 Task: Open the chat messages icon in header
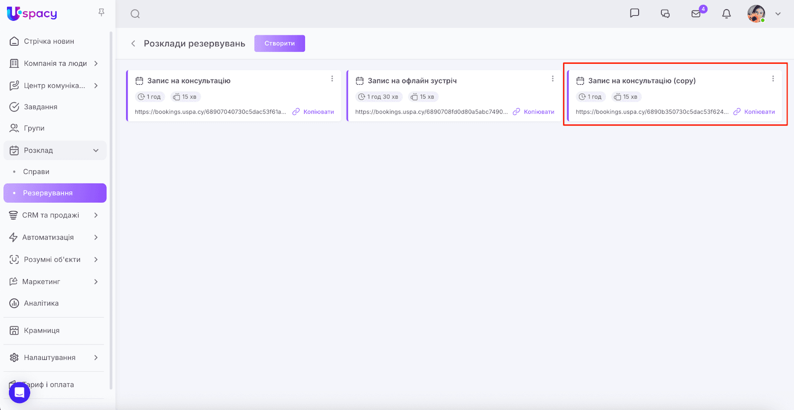(634, 13)
